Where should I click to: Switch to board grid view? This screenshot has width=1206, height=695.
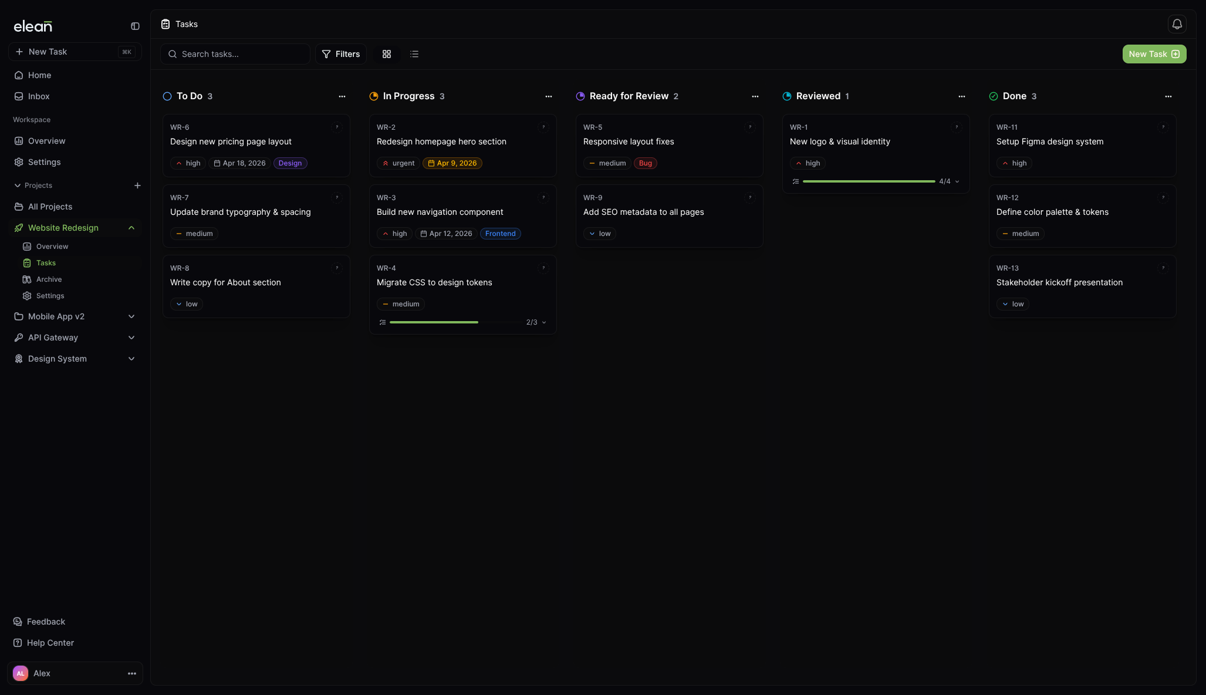coord(387,54)
